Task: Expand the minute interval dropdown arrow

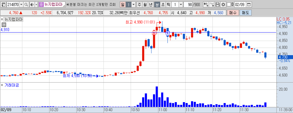Action: coord(181,5)
